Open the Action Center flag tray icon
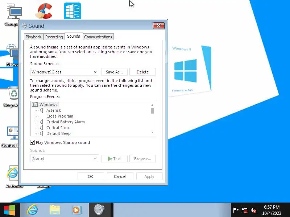The width and height of the screenshot is (290, 217). pos(236,210)
